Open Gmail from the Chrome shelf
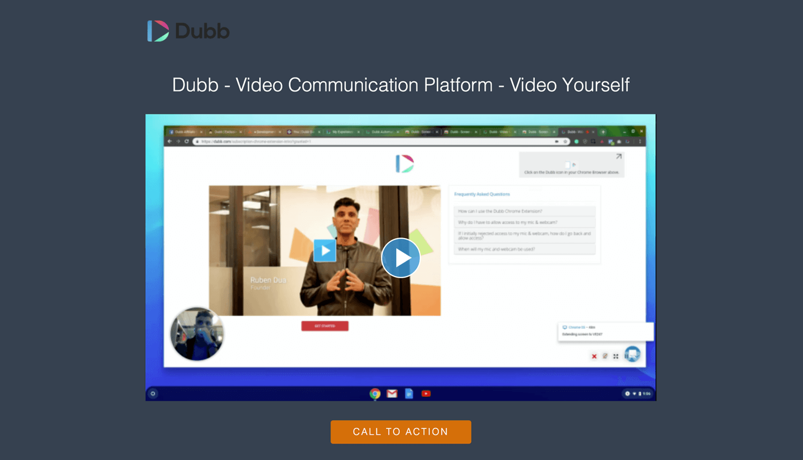This screenshot has height=460, width=803. click(392, 393)
